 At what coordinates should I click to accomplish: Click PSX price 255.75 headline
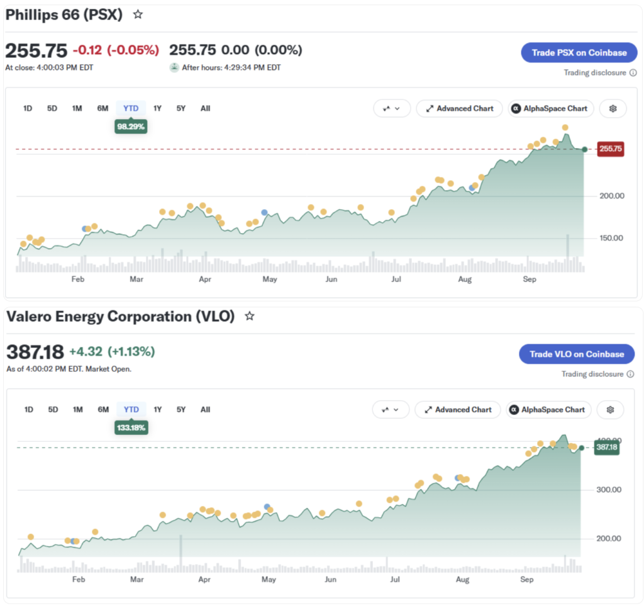[36, 51]
